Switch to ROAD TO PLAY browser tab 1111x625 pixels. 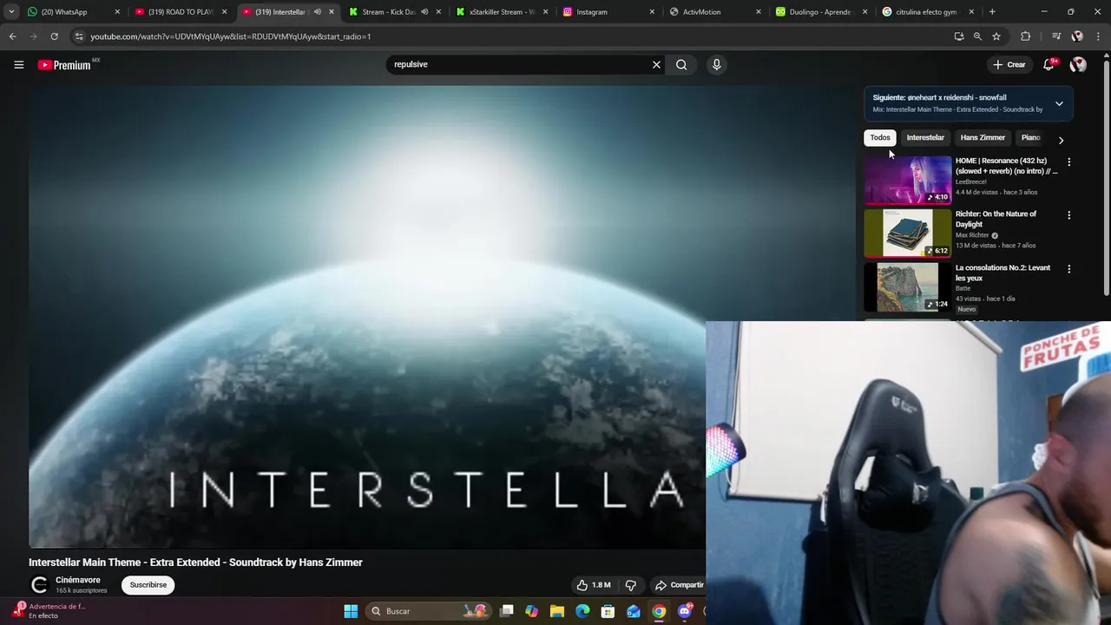click(181, 12)
